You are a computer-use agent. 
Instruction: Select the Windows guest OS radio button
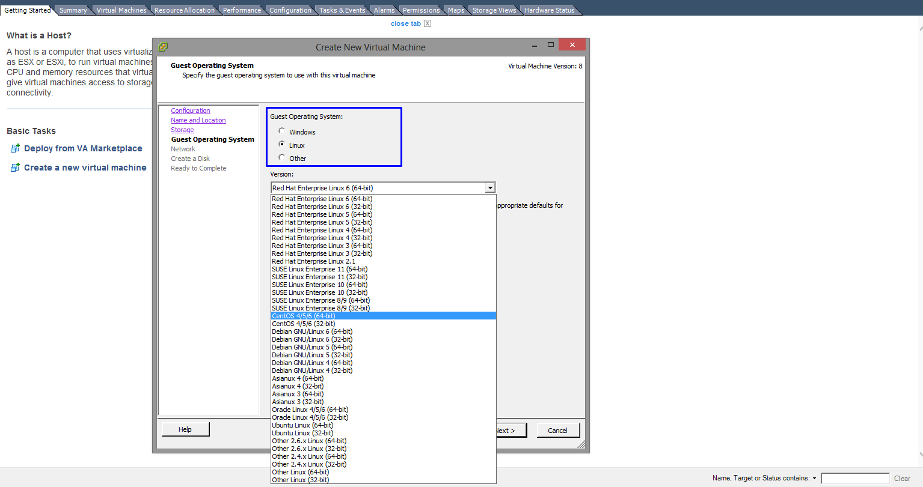pos(282,131)
